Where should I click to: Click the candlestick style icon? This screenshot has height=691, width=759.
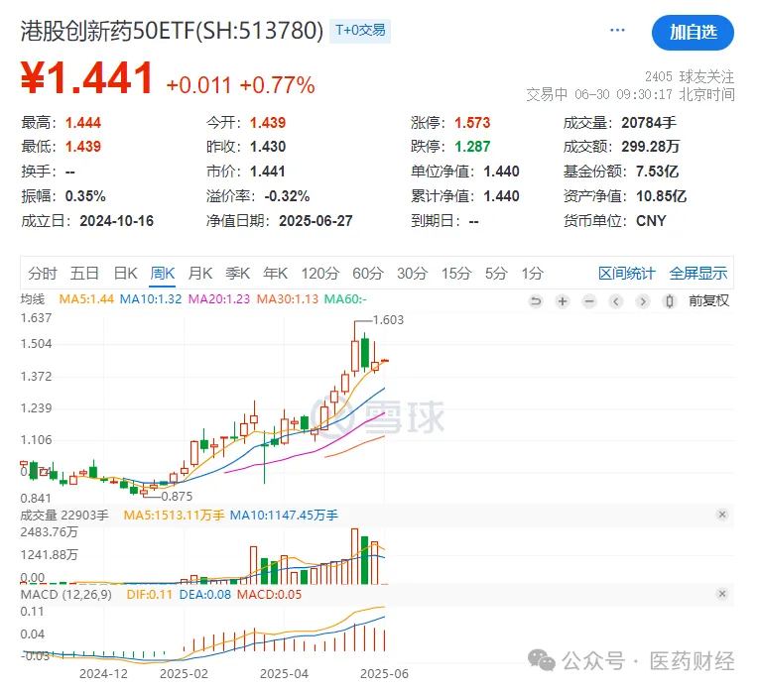670,300
